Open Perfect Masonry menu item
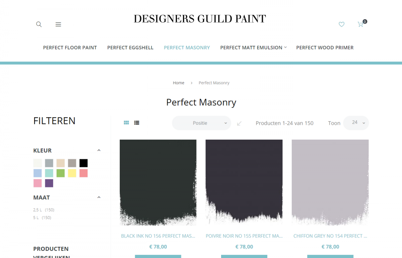This screenshot has width=402, height=258. coord(187,48)
